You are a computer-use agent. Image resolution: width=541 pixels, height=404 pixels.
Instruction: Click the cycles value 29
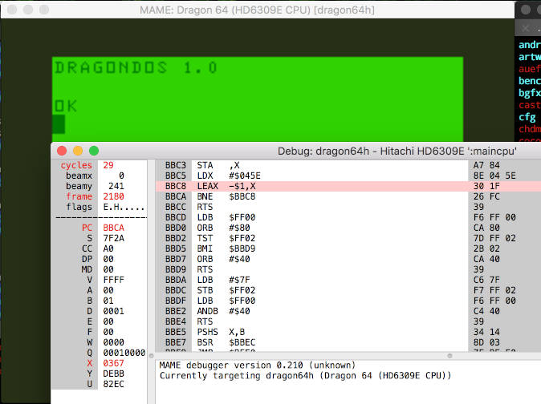(108, 165)
